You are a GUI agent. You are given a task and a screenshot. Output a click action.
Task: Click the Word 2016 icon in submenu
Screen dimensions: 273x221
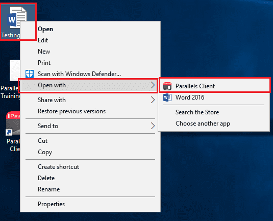pos(167,97)
